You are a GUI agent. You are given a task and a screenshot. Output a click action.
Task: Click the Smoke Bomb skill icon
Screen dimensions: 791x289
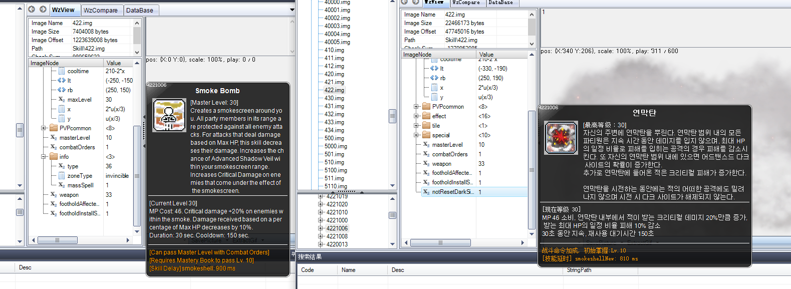click(169, 115)
